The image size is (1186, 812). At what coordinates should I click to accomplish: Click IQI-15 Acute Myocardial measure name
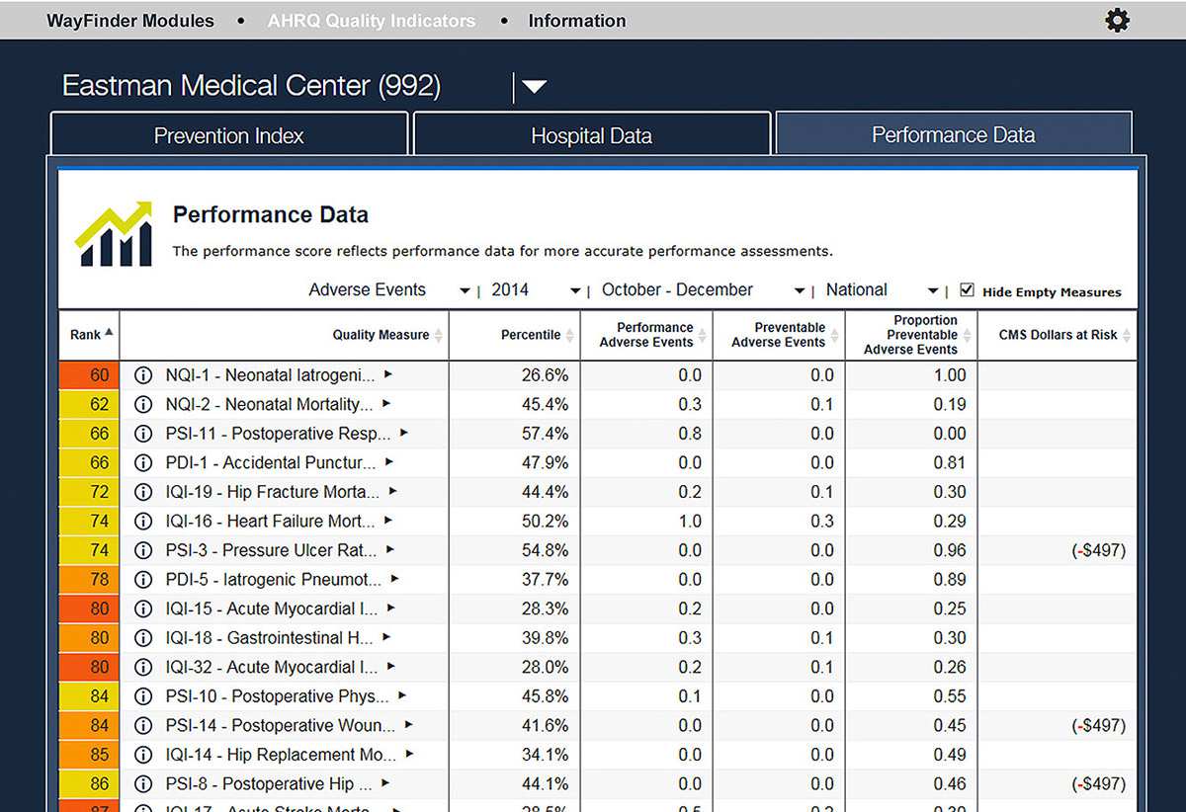coord(272,609)
